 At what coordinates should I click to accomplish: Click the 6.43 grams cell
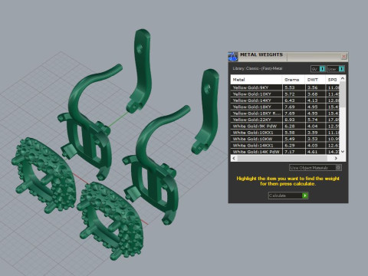click(x=294, y=100)
